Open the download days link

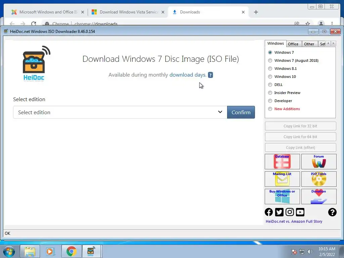click(188, 75)
